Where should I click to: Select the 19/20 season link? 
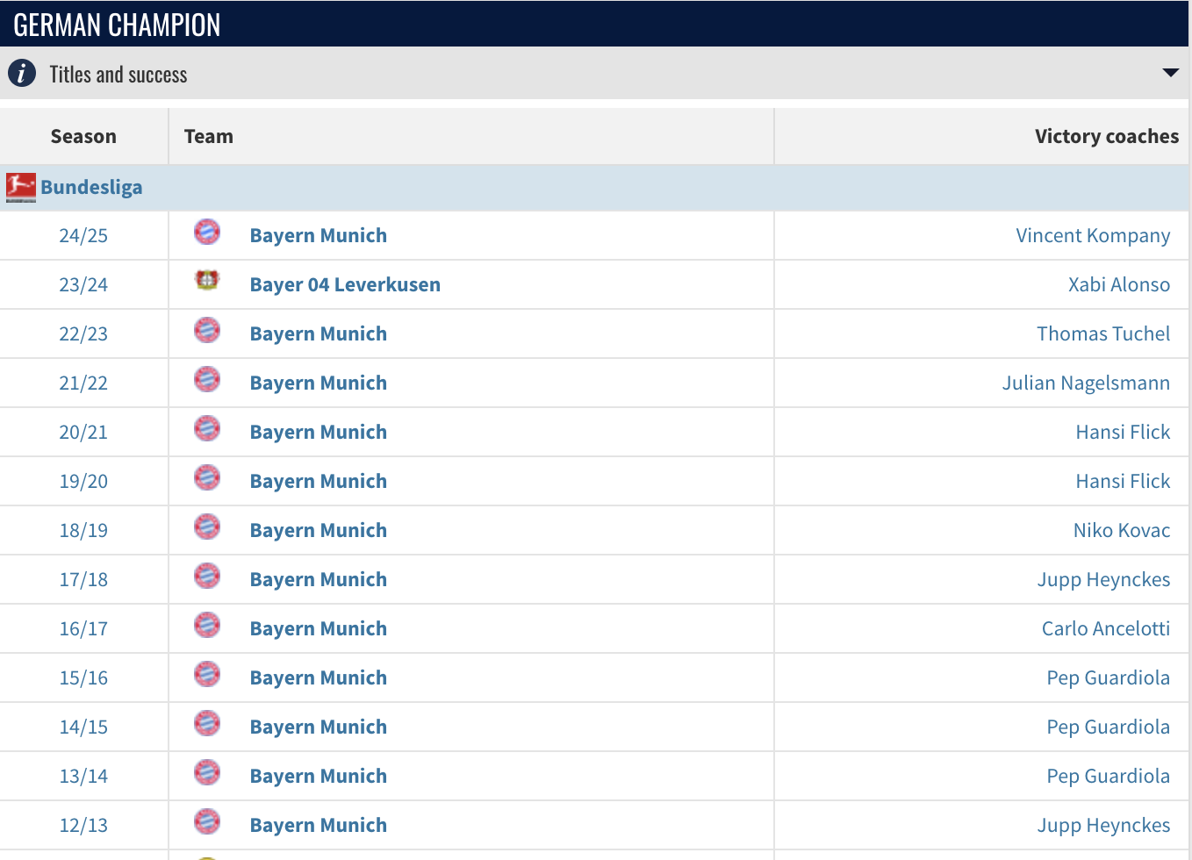click(x=83, y=481)
